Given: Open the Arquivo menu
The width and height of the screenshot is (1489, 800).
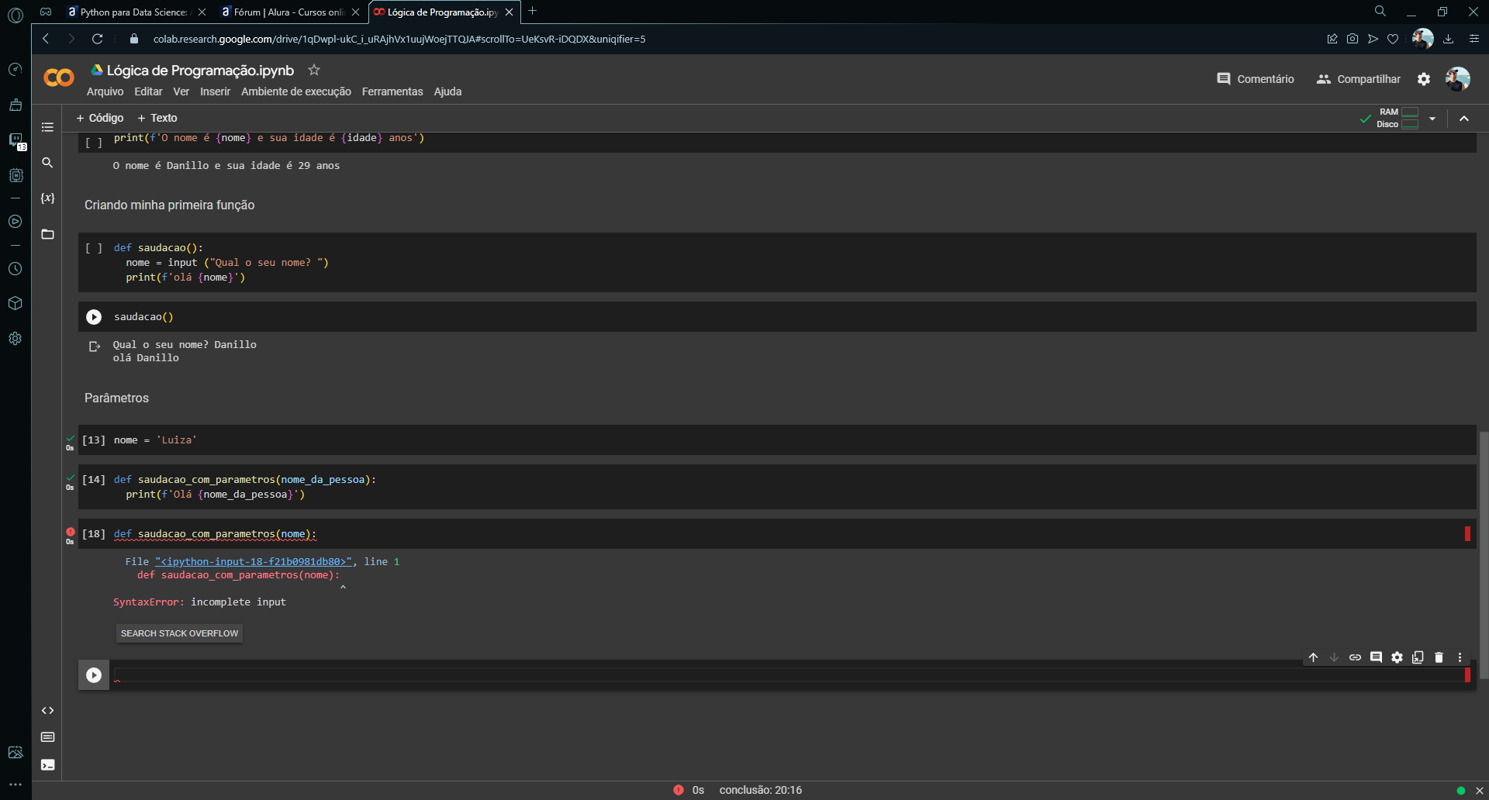Looking at the screenshot, I should [x=105, y=91].
